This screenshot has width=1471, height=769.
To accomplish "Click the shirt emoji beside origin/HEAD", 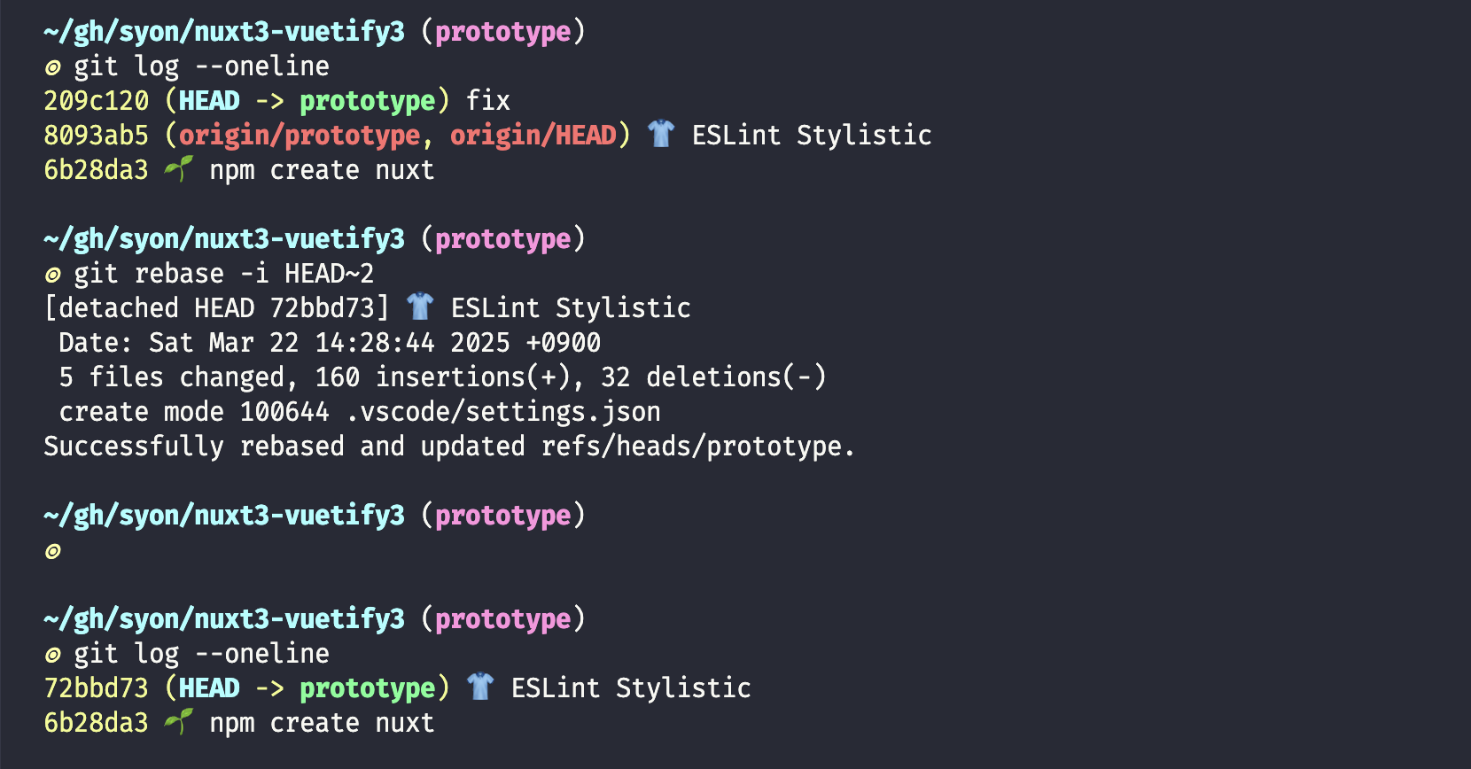I will click(x=661, y=135).
